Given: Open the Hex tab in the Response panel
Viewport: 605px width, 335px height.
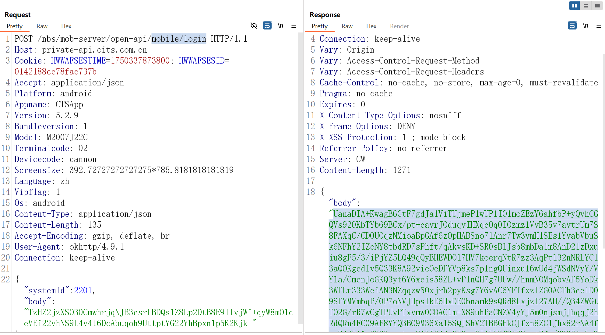Looking at the screenshot, I should tap(371, 26).
